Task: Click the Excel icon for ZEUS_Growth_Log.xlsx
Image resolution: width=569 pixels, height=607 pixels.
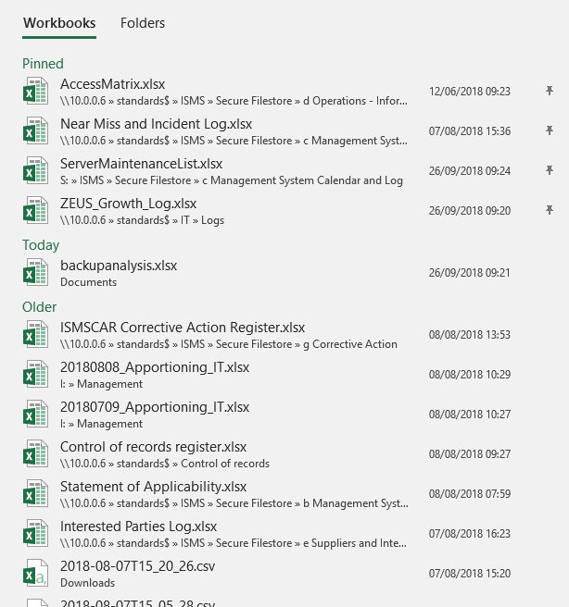Action: coord(35,211)
